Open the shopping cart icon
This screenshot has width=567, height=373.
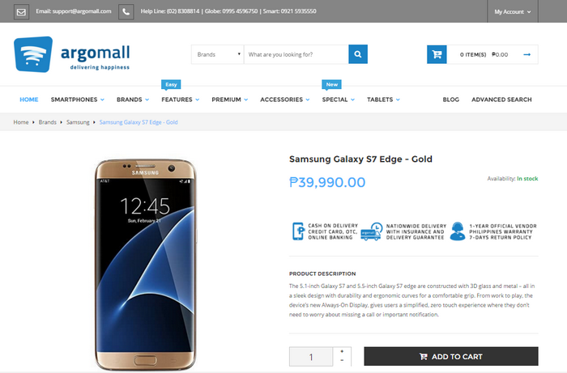[x=437, y=54]
